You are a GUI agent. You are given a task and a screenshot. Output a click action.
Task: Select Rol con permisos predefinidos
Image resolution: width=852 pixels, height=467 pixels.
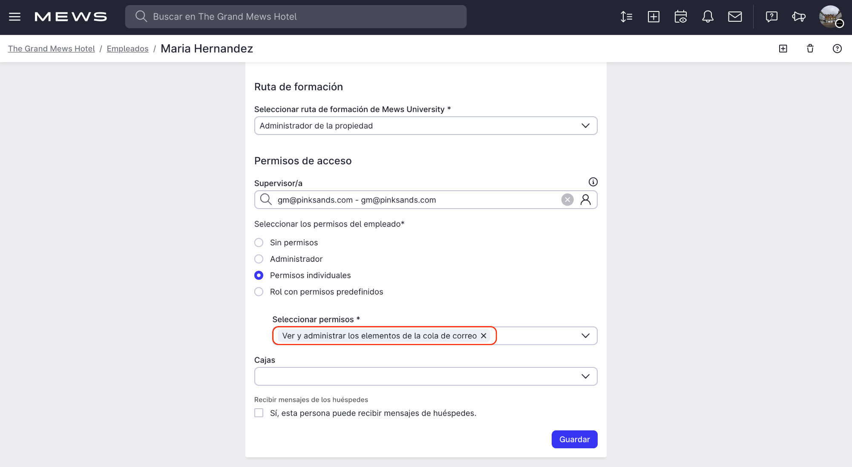259,292
